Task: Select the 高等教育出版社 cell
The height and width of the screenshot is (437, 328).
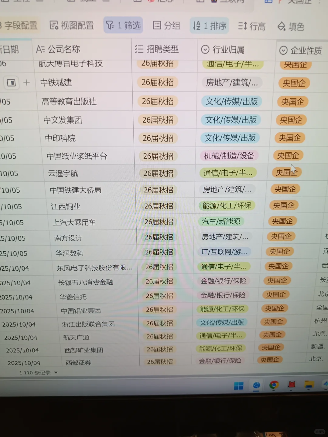Action: coord(84,101)
